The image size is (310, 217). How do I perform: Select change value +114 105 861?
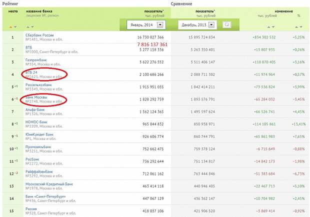[x=263, y=124]
